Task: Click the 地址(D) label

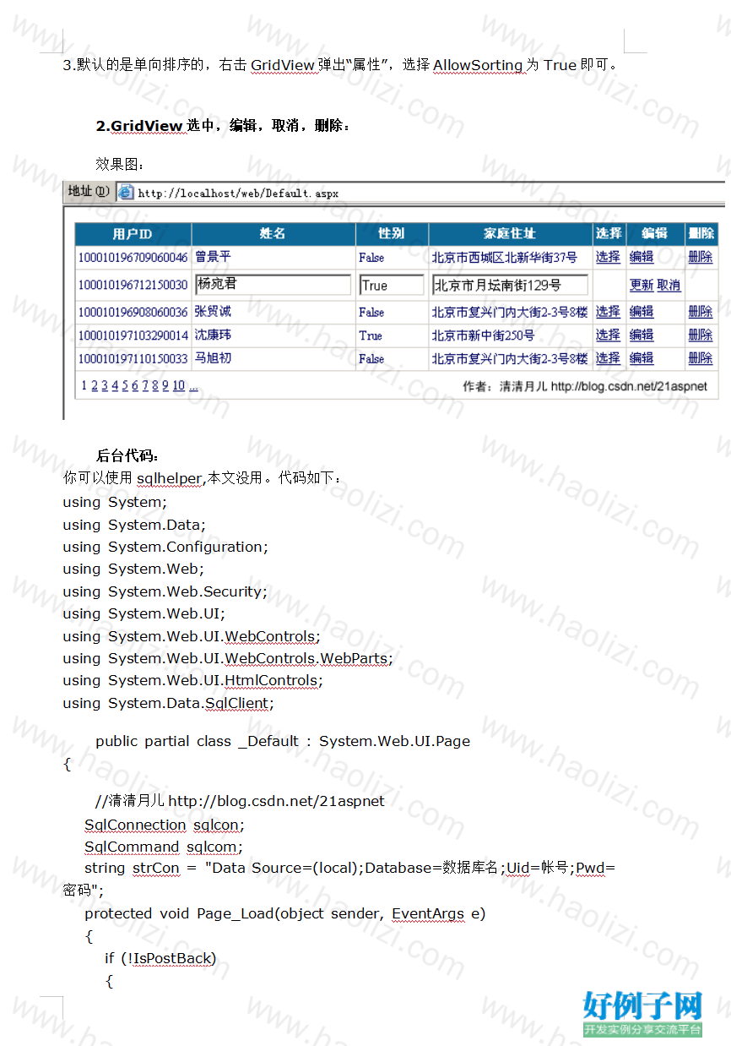Action: [89, 192]
